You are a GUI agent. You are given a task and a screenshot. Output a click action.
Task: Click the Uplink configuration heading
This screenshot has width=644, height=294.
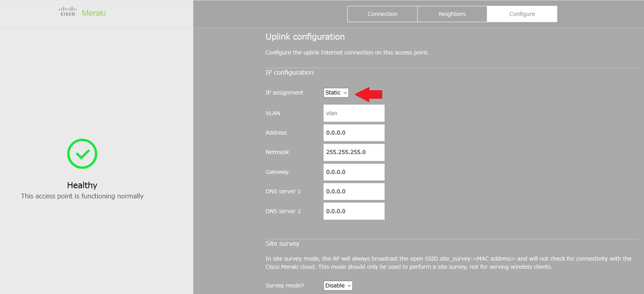305,37
